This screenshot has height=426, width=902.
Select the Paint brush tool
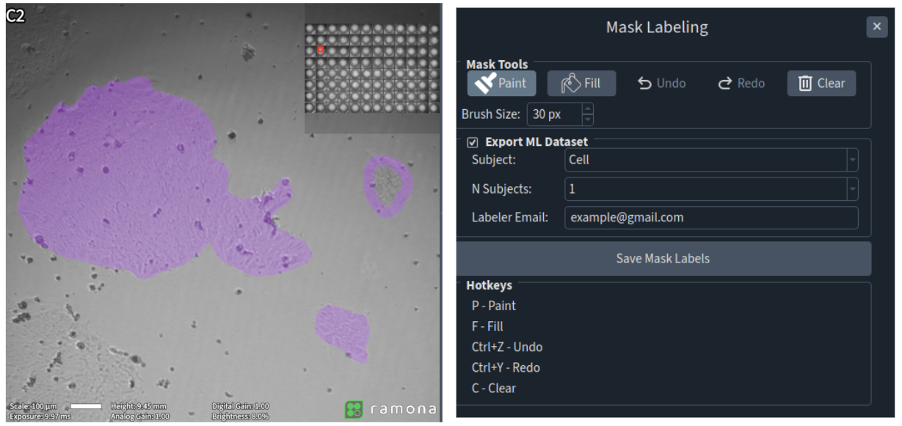pyautogui.click(x=501, y=84)
